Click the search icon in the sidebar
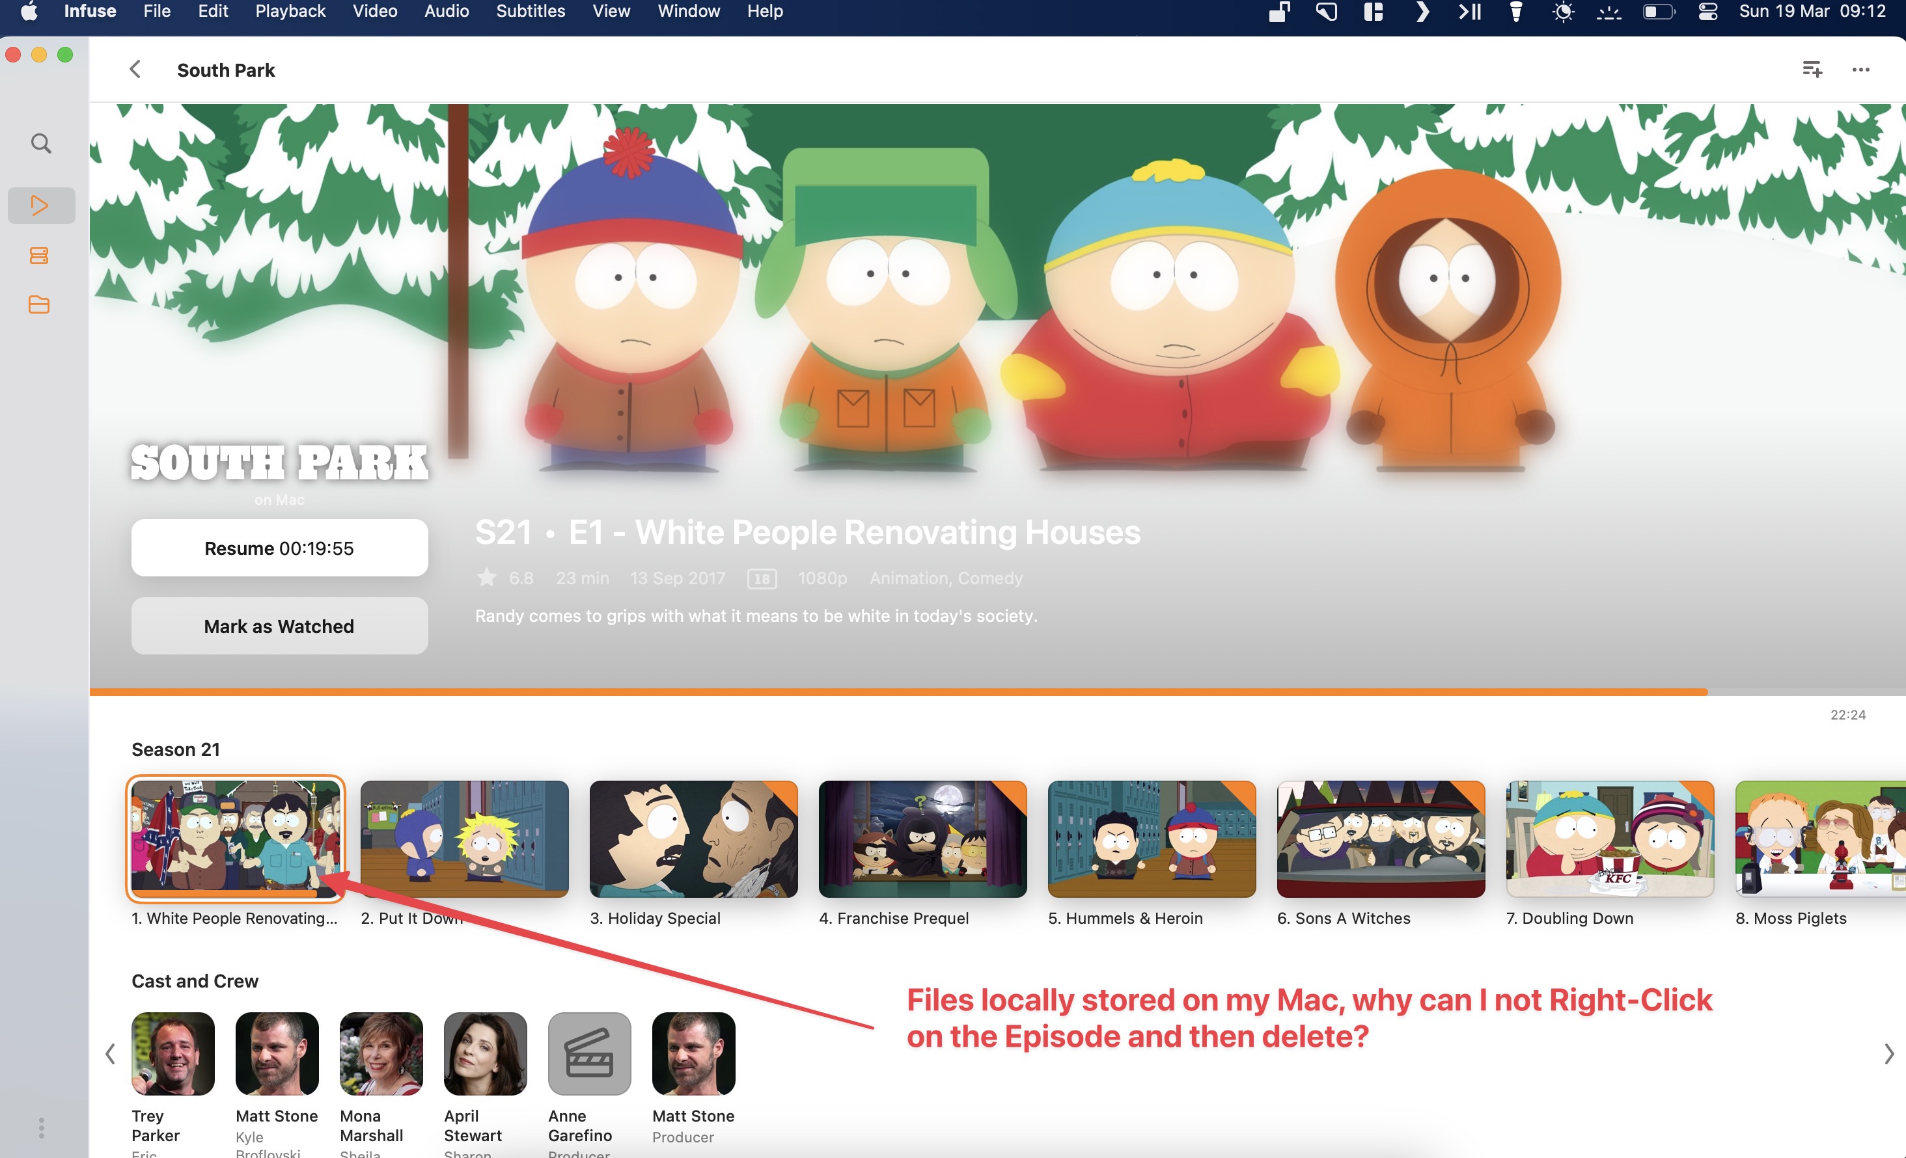Viewport: 1906px width, 1158px height. pyautogui.click(x=41, y=144)
